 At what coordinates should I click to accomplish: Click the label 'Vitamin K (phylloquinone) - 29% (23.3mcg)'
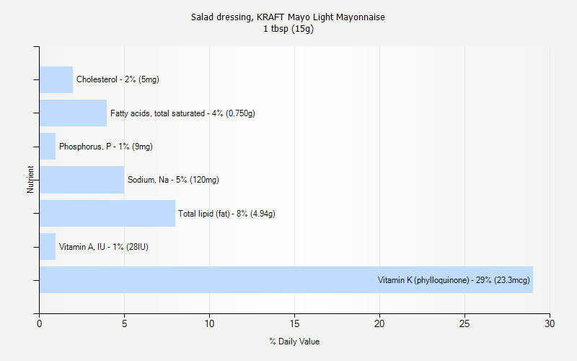tap(454, 280)
